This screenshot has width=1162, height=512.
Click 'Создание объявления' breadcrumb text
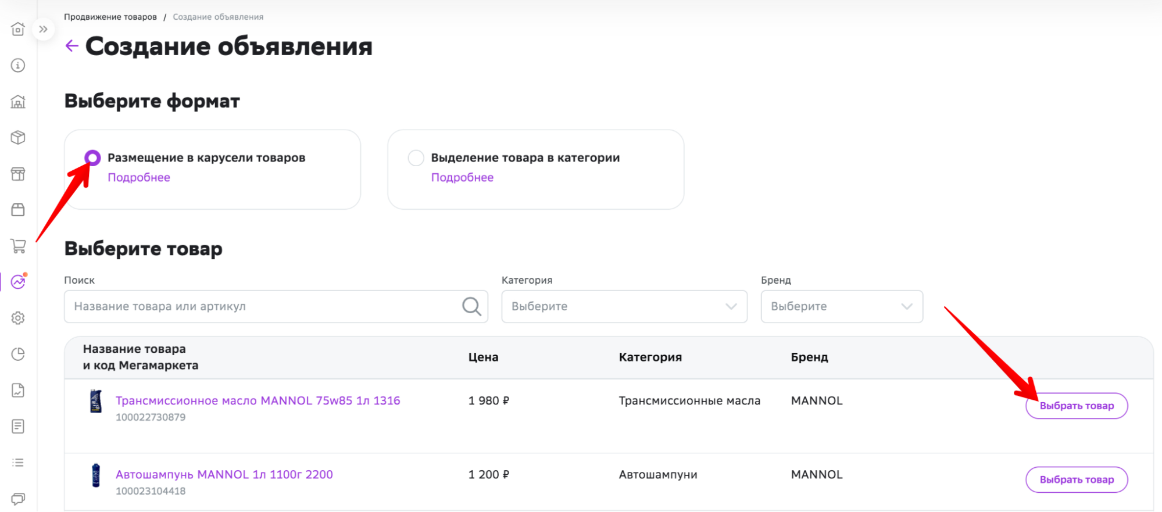(x=218, y=17)
